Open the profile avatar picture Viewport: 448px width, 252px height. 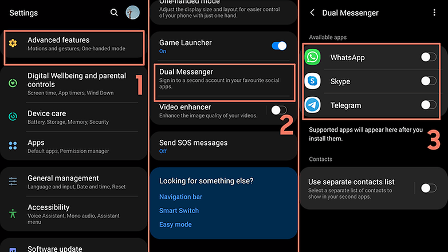(x=132, y=13)
